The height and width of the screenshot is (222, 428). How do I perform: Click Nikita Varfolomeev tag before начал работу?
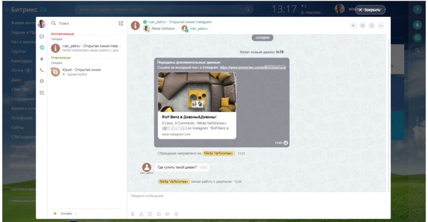pos(174,182)
